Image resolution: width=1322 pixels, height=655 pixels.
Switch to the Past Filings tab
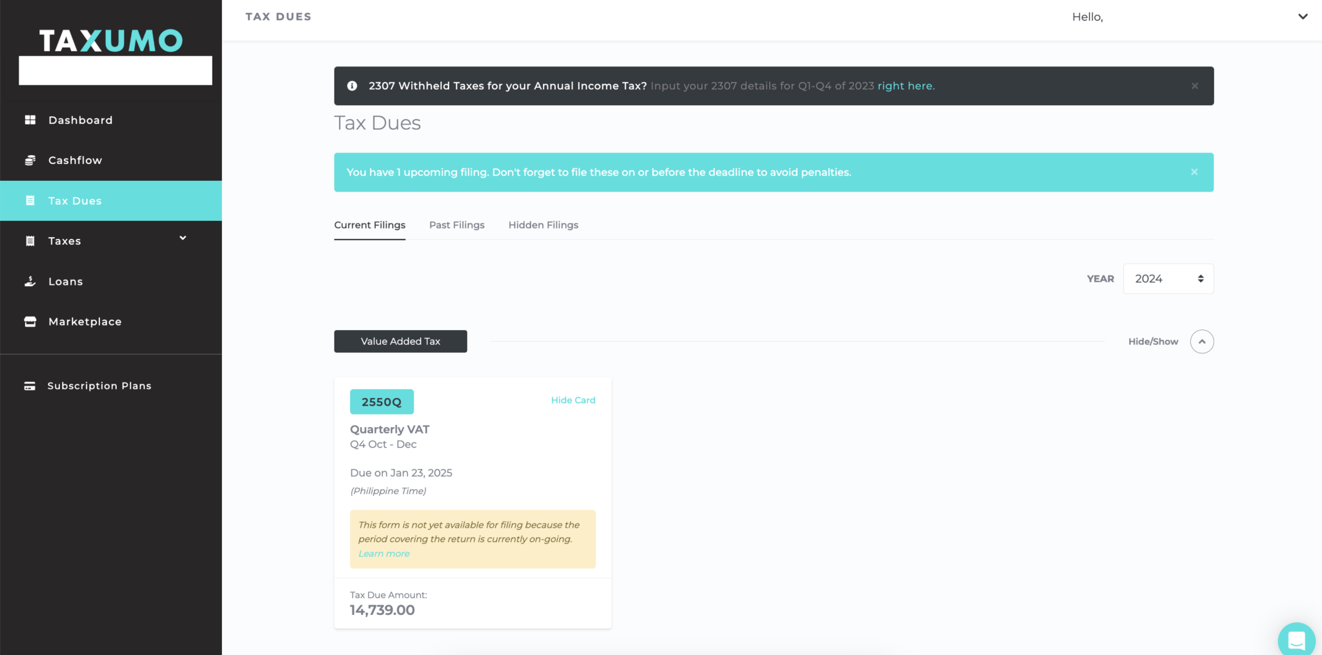pyautogui.click(x=457, y=225)
